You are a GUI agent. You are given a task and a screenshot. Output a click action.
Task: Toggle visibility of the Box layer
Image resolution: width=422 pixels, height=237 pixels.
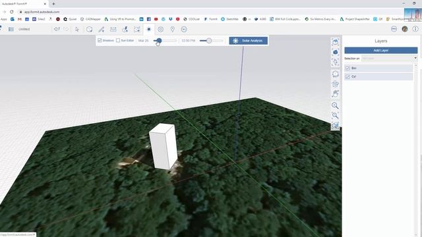pyautogui.click(x=347, y=68)
